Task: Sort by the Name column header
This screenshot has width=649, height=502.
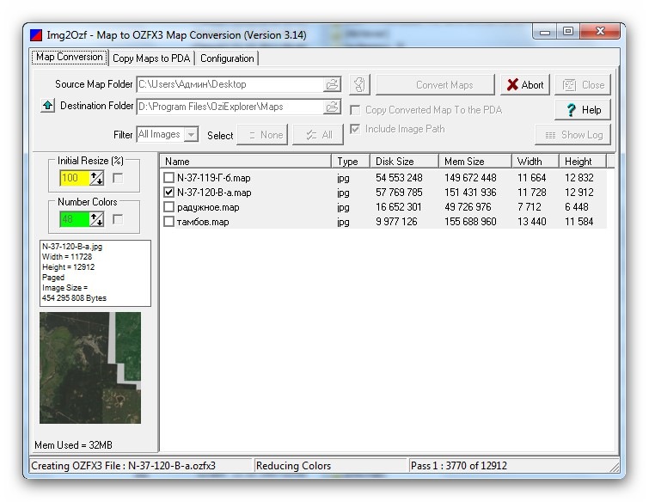Action: point(246,162)
